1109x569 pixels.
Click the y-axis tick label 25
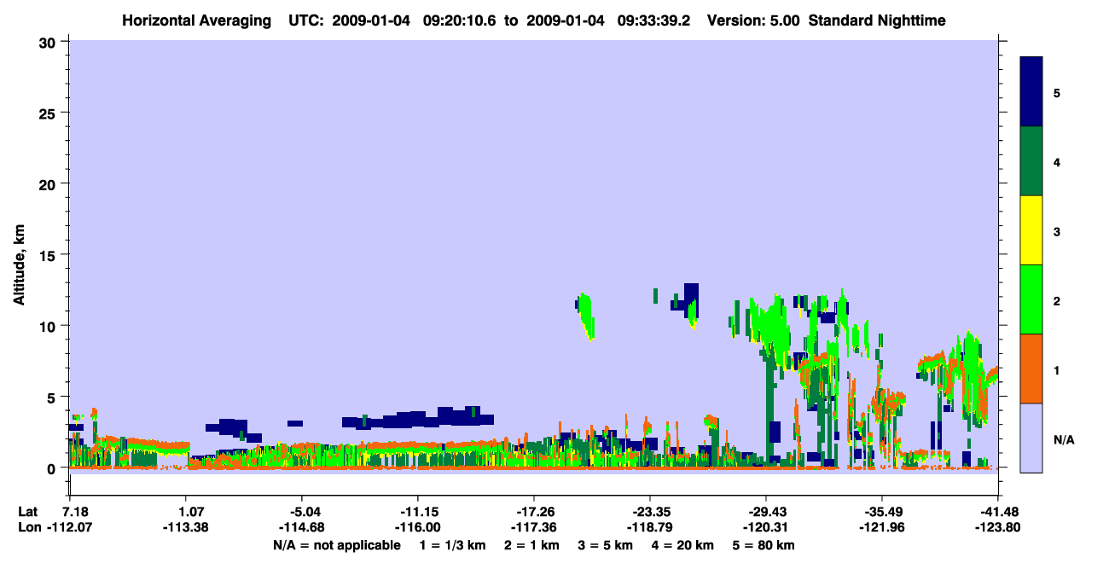pyautogui.click(x=49, y=113)
